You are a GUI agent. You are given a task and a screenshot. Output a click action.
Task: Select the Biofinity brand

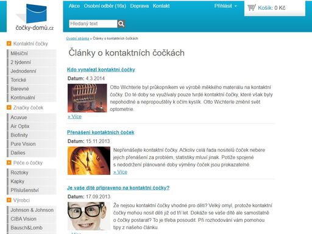[x=32, y=135]
